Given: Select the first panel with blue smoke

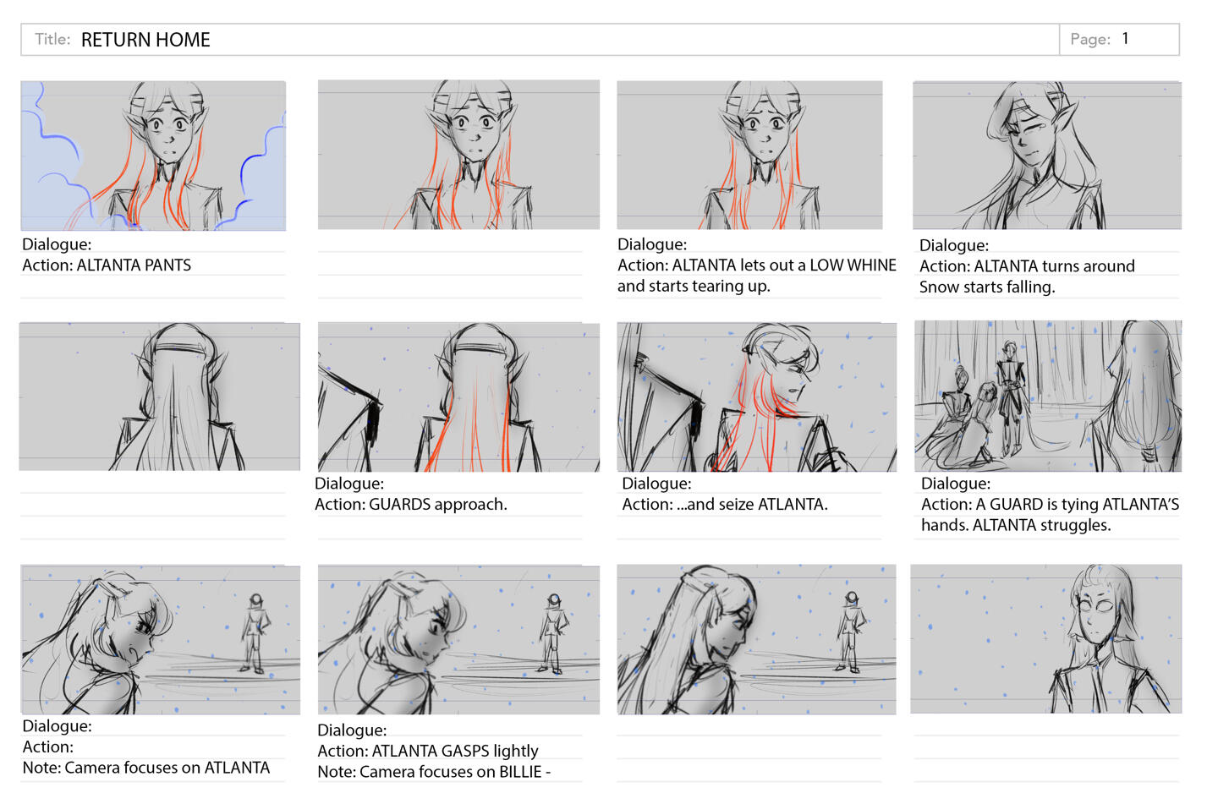Looking at the screenshot, I should [153, 156].
